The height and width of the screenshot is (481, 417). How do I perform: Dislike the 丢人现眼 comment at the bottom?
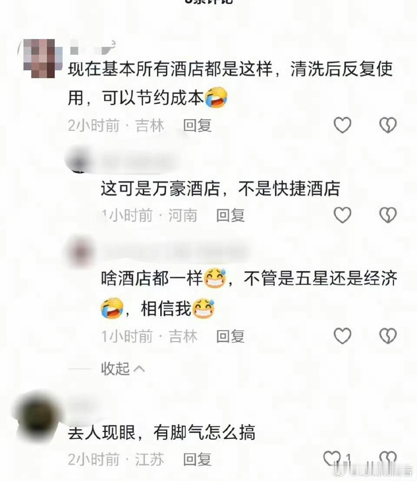pos(388,459)
